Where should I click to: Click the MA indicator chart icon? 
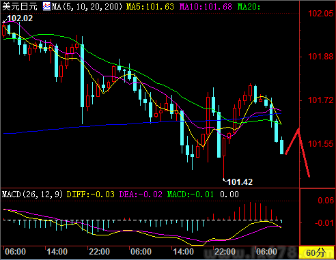46,7
